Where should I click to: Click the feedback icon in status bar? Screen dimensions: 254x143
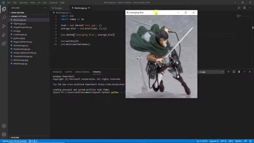click(246, 141)
